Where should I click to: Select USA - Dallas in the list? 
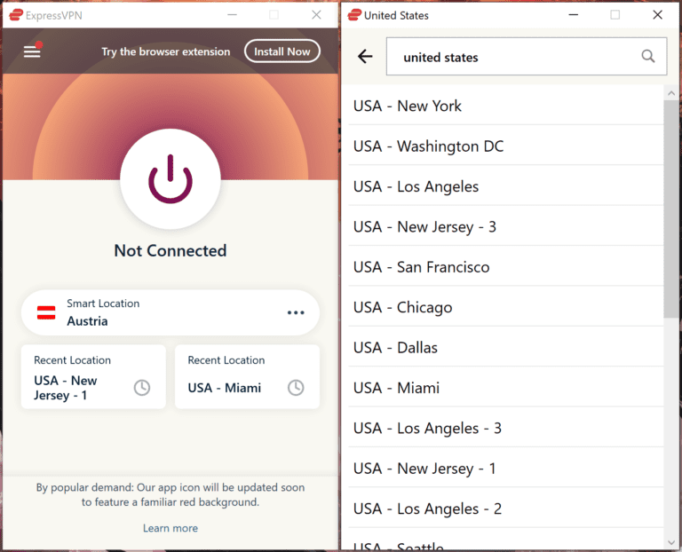point(506,347)
